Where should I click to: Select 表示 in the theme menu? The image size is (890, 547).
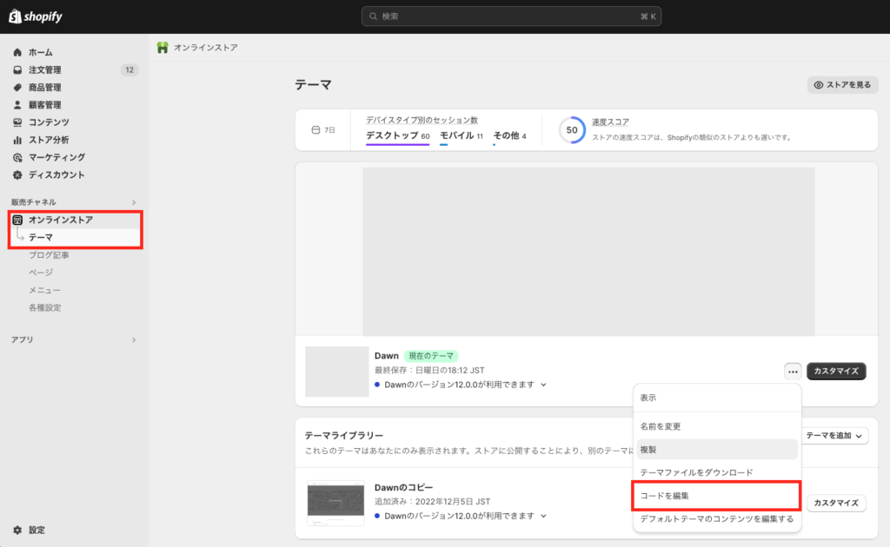point(717,398)
